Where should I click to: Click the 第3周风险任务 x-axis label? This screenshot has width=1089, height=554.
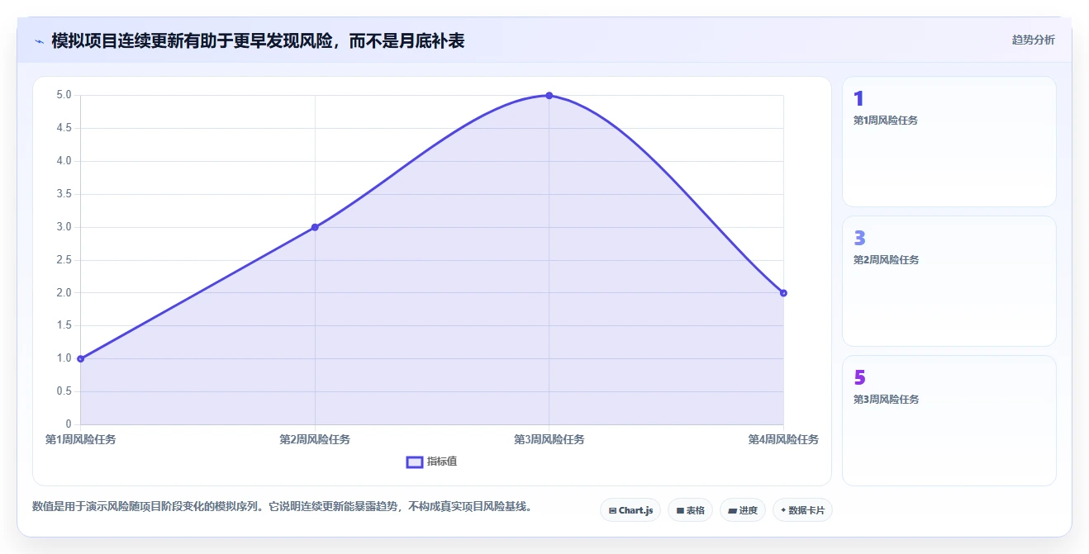549,439
